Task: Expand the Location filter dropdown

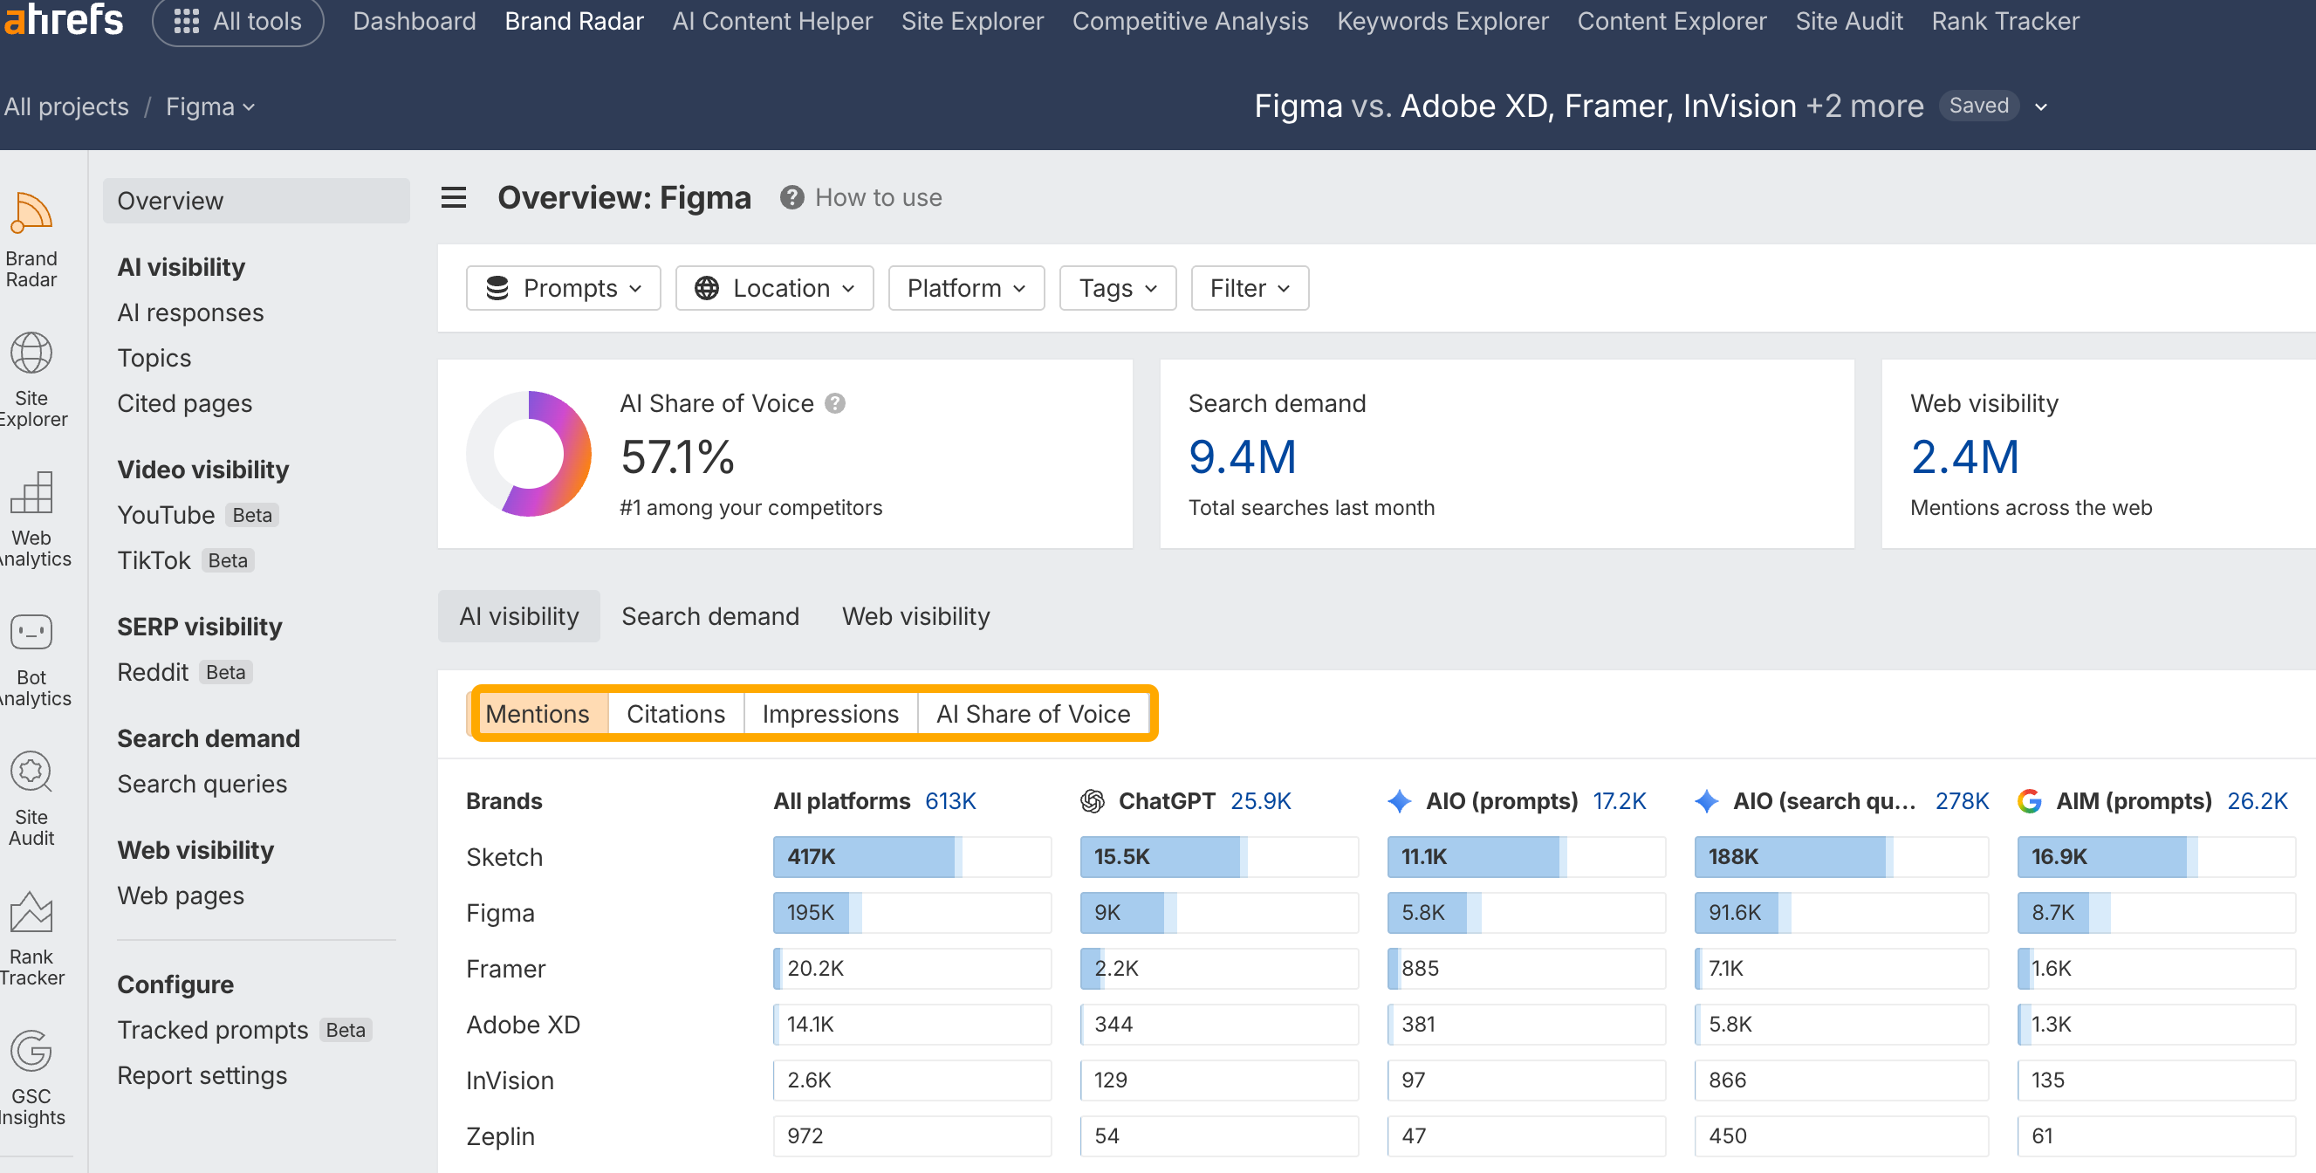Action: coord(774,288)
